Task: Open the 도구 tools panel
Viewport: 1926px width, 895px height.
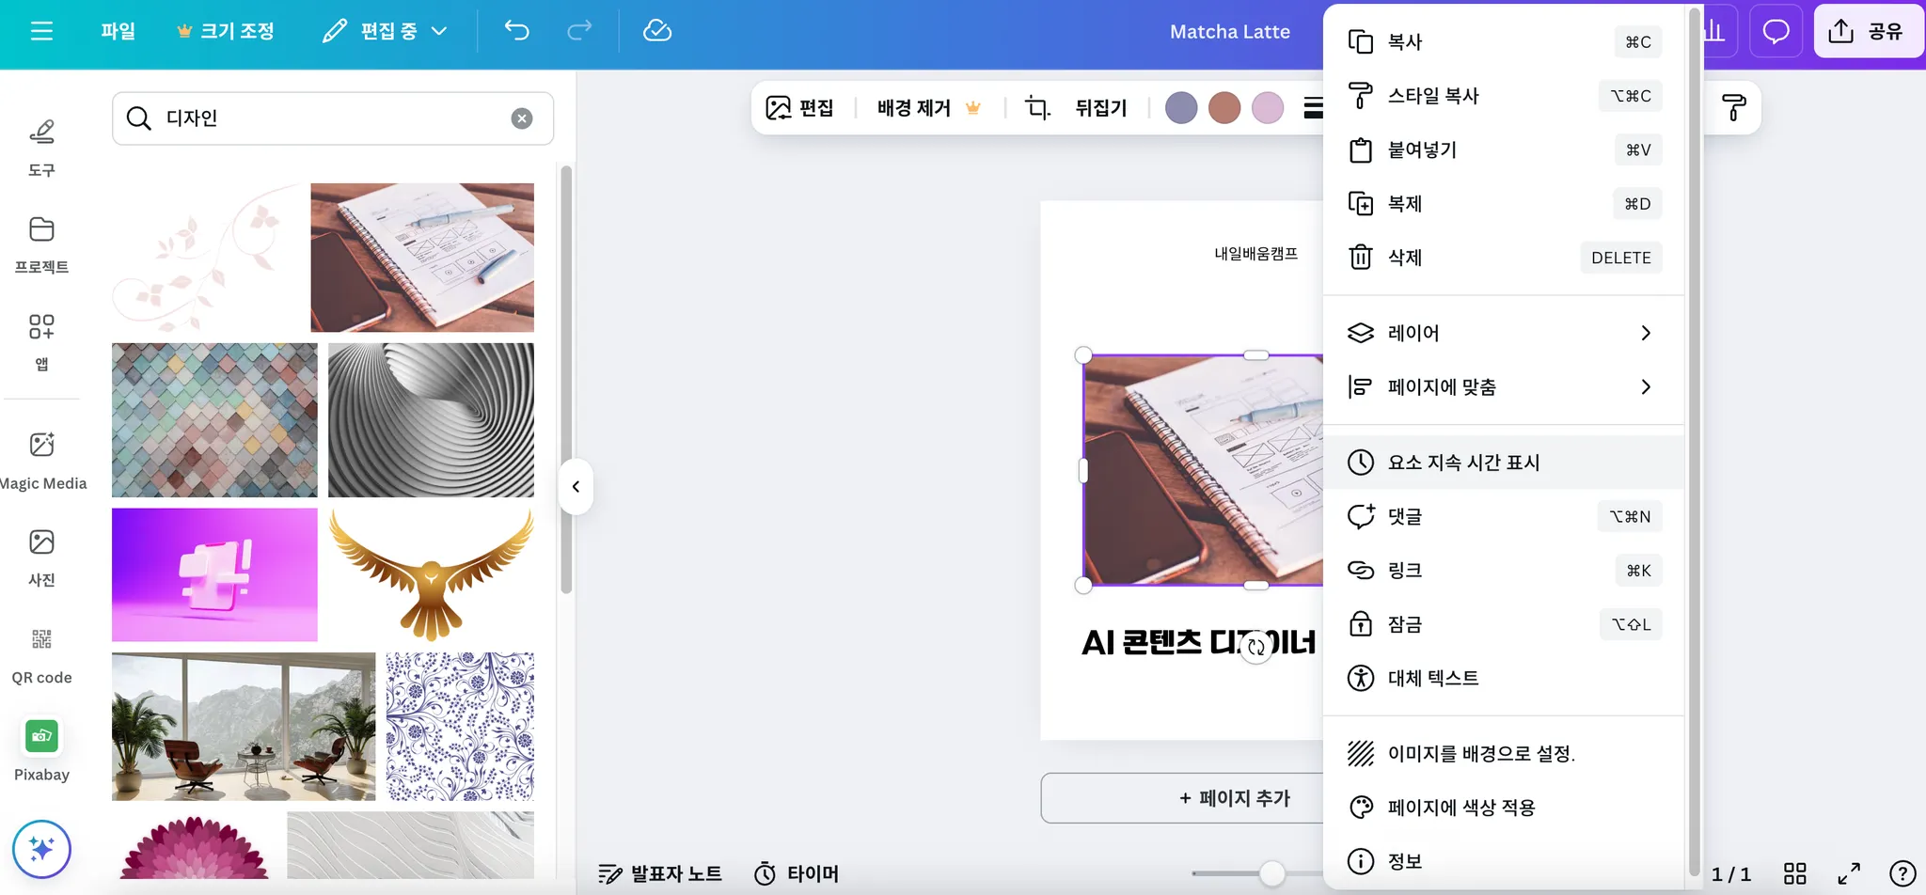Action: (x=41, y=149)
